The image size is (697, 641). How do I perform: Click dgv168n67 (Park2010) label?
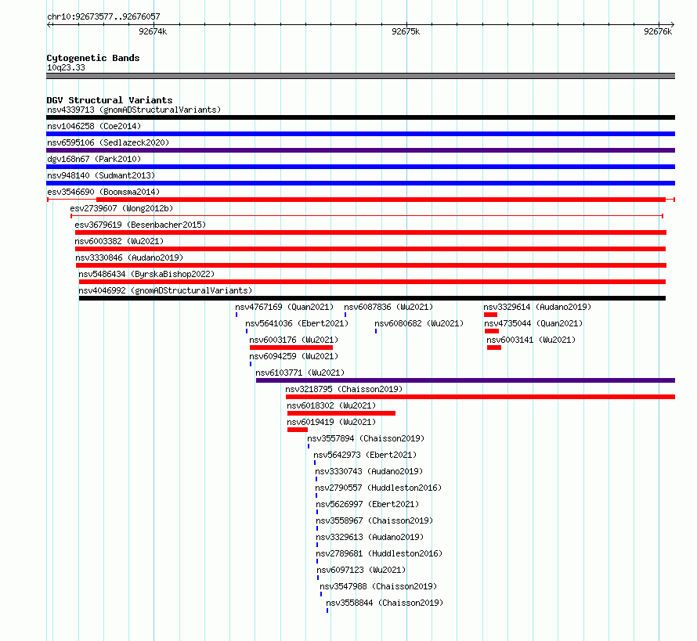[x=94, y=159]
